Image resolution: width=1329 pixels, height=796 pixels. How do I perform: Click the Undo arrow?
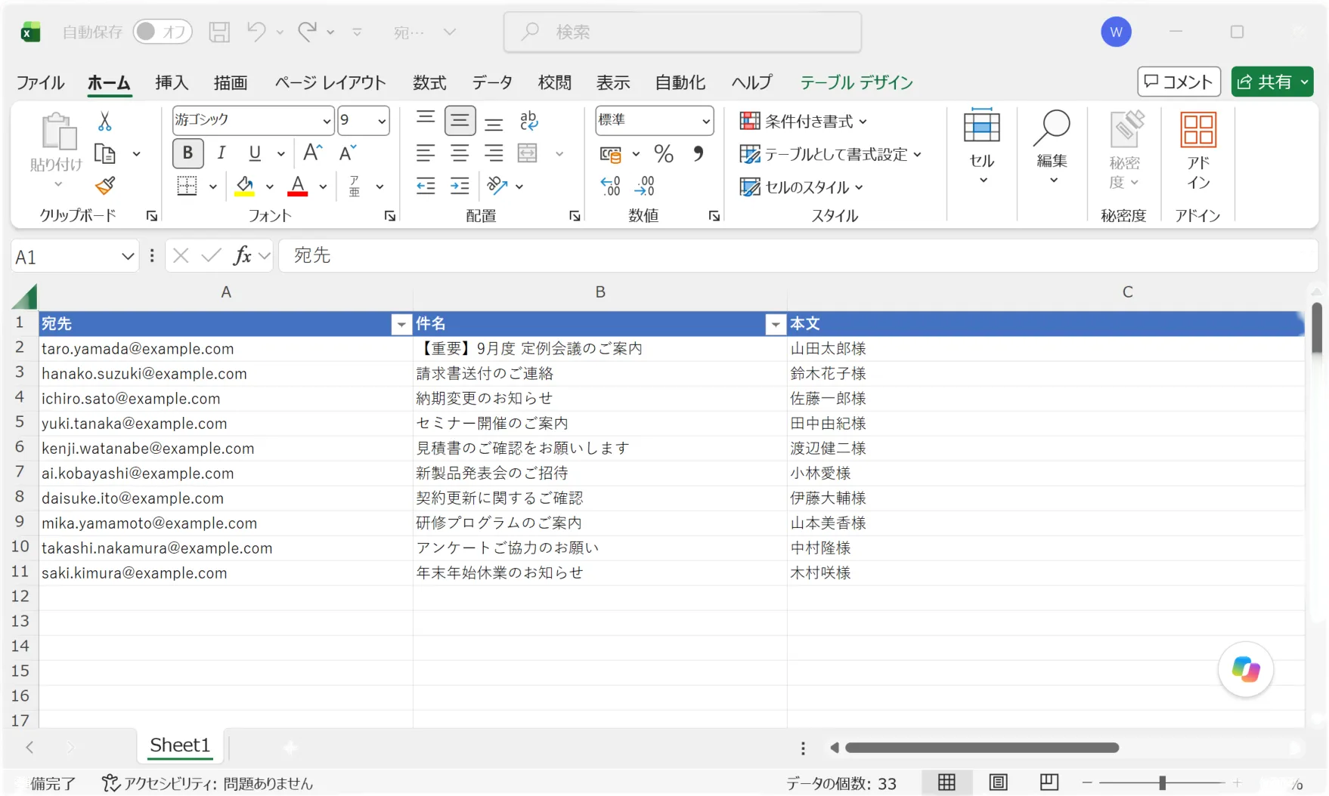[x=256, y=32]
